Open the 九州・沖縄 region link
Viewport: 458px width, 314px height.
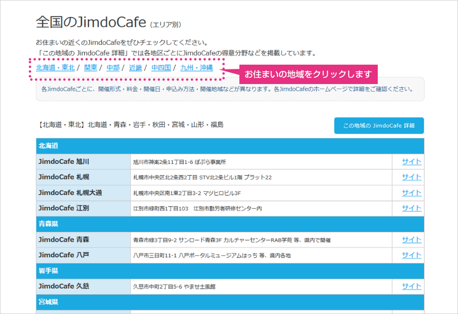tap(197, 68)
